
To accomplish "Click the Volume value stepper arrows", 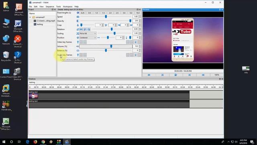I will (140, 46).
